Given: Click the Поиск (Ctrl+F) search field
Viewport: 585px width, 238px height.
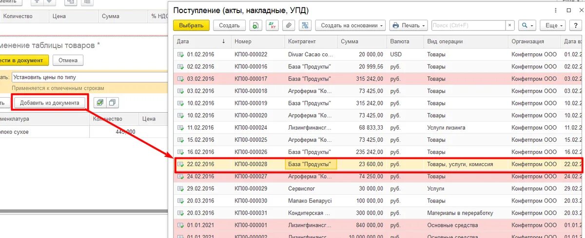Looking at the screenshot, I should 468,25.
